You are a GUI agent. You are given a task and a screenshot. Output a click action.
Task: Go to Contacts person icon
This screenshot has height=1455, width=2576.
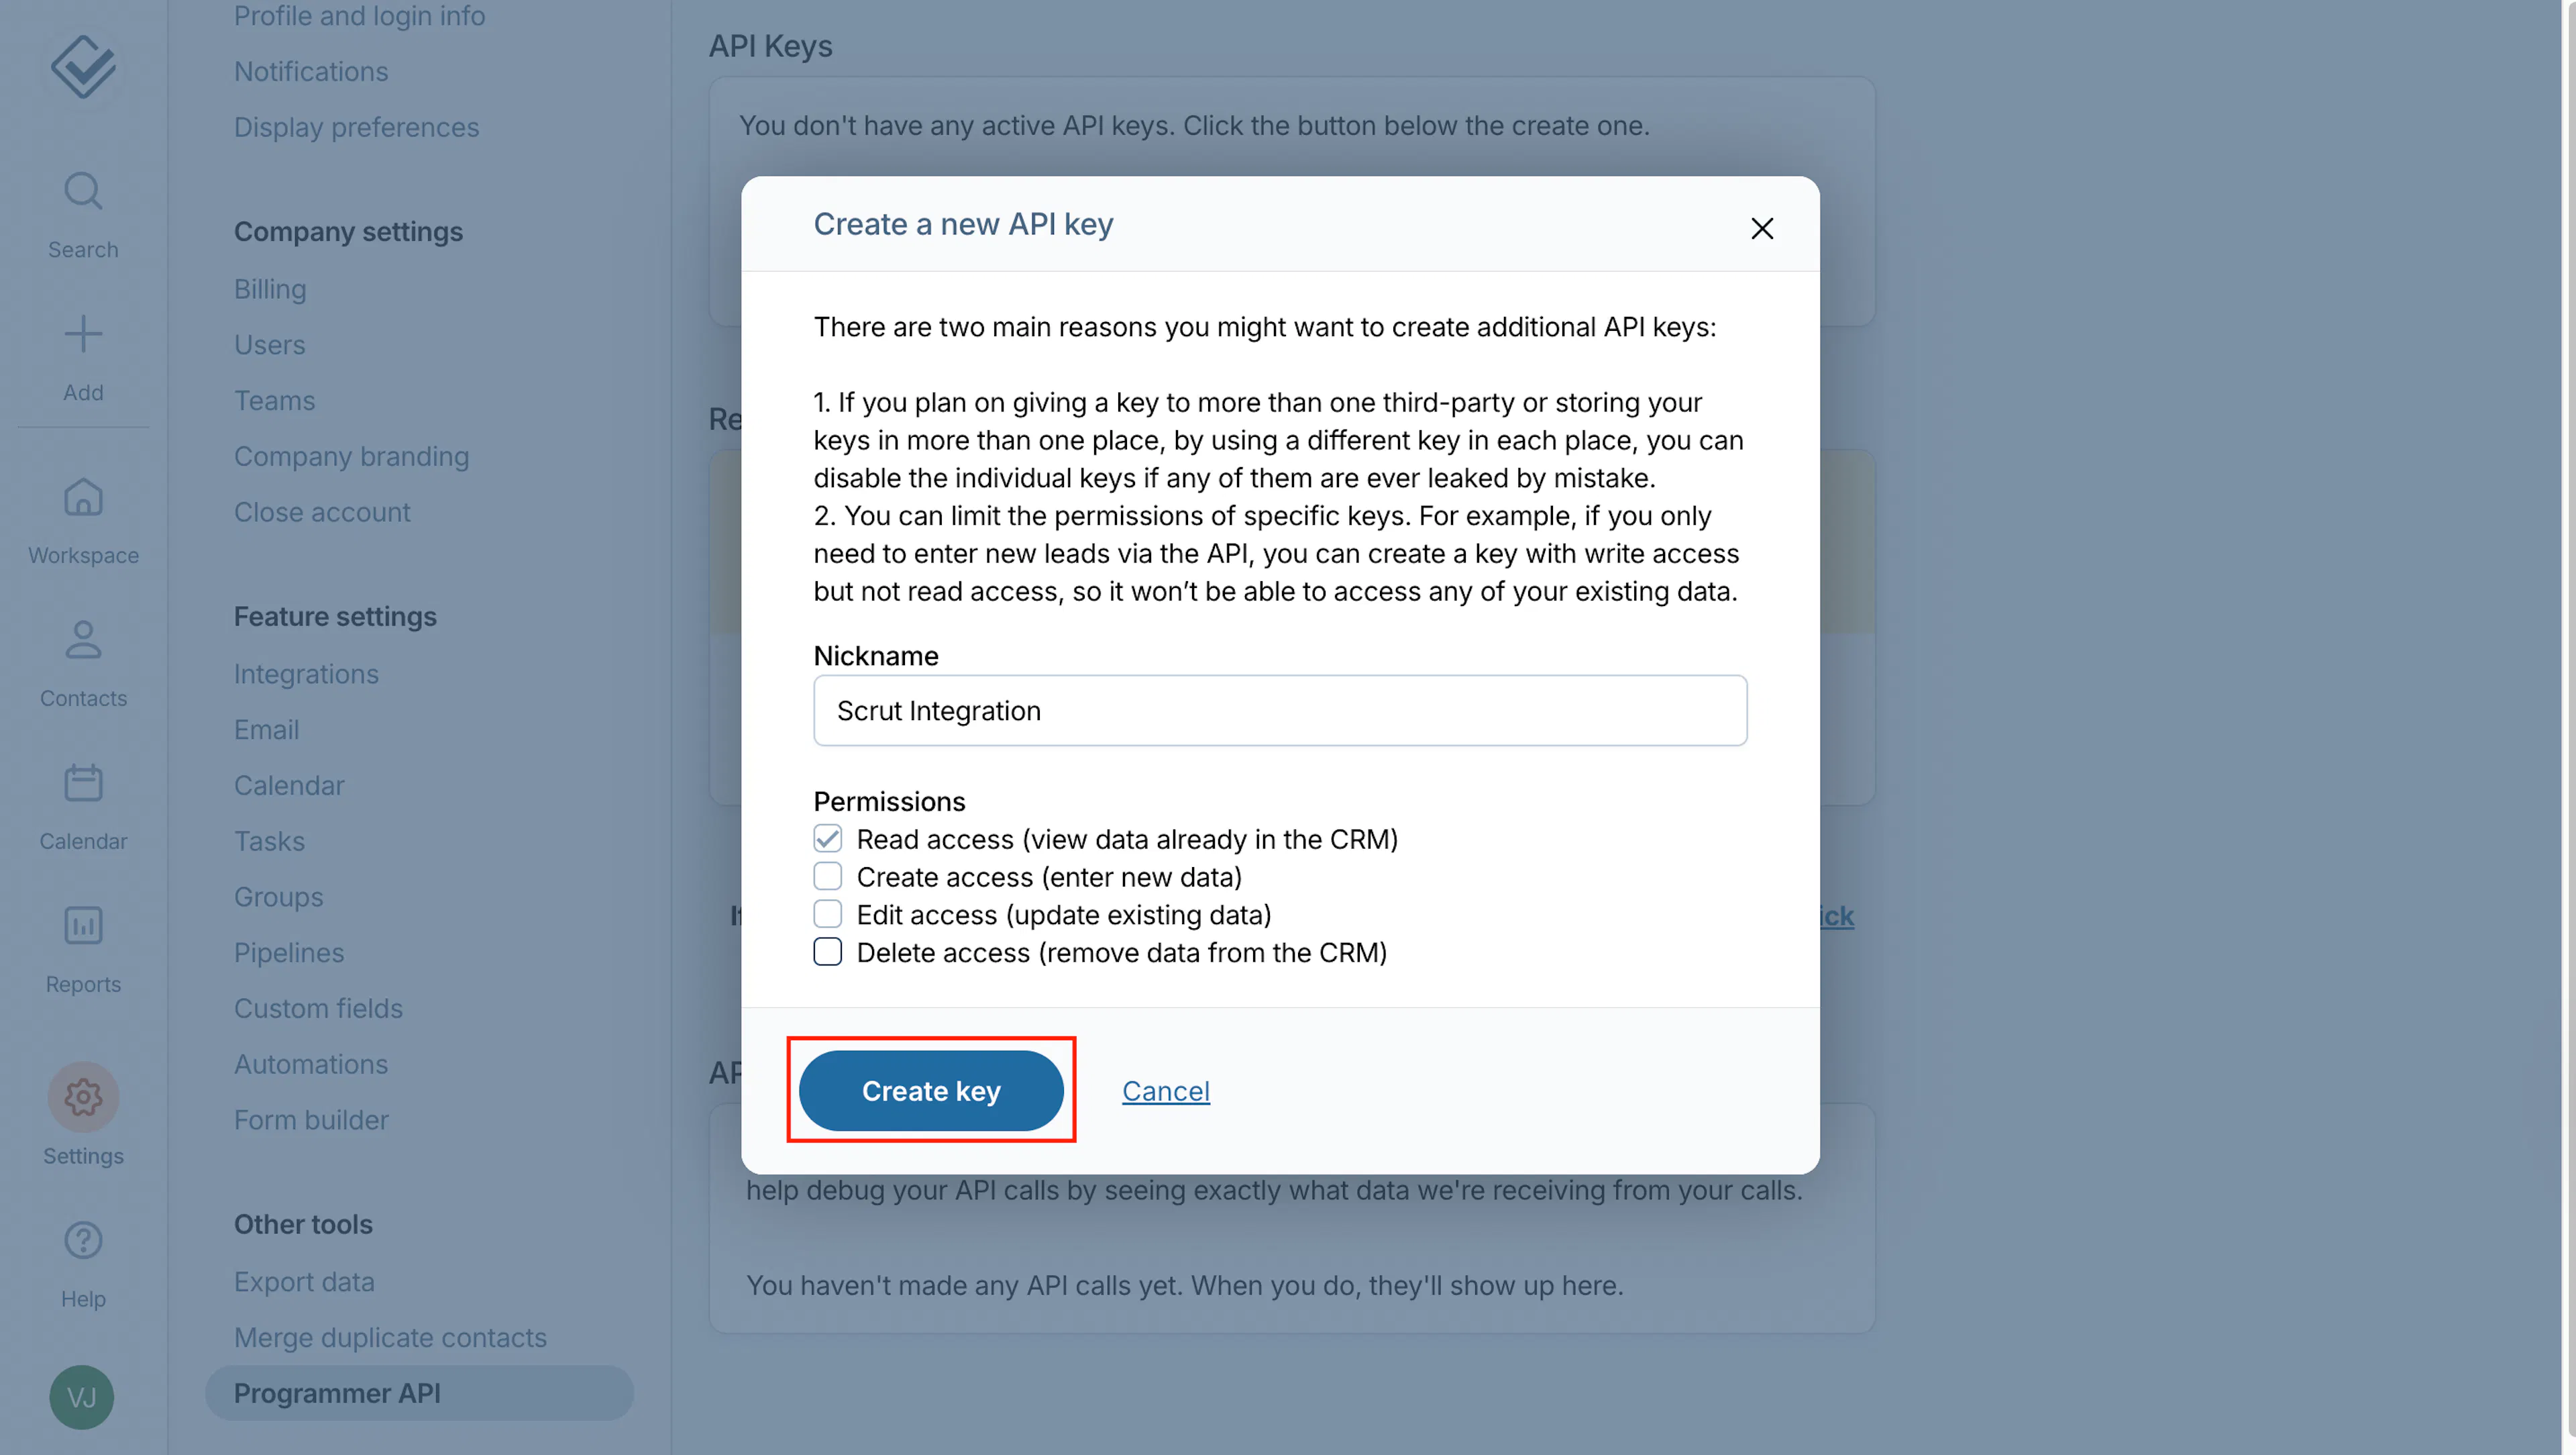(x=83, y=640)
